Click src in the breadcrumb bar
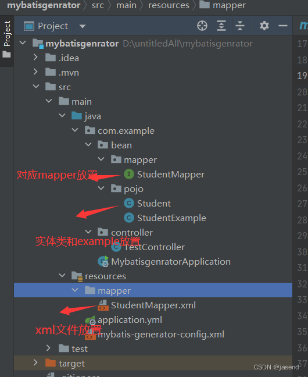Viewport: 308px width, 377px height. click(x=98, y=5)
